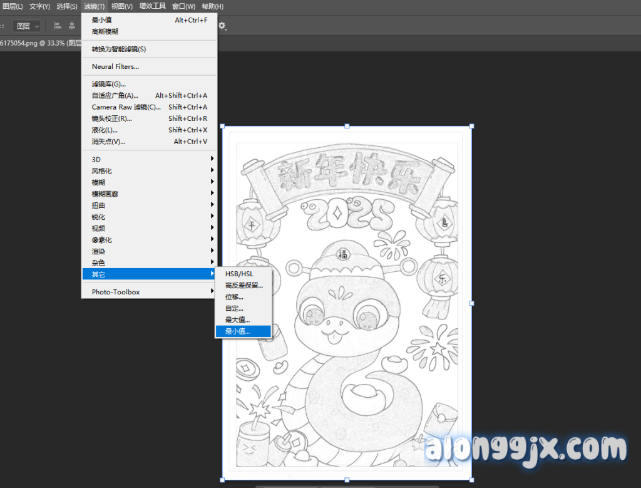Screen dimensions: 641x488
Task: Choose 转换为智能滤镜(S) option
Action: click(119, 49)
